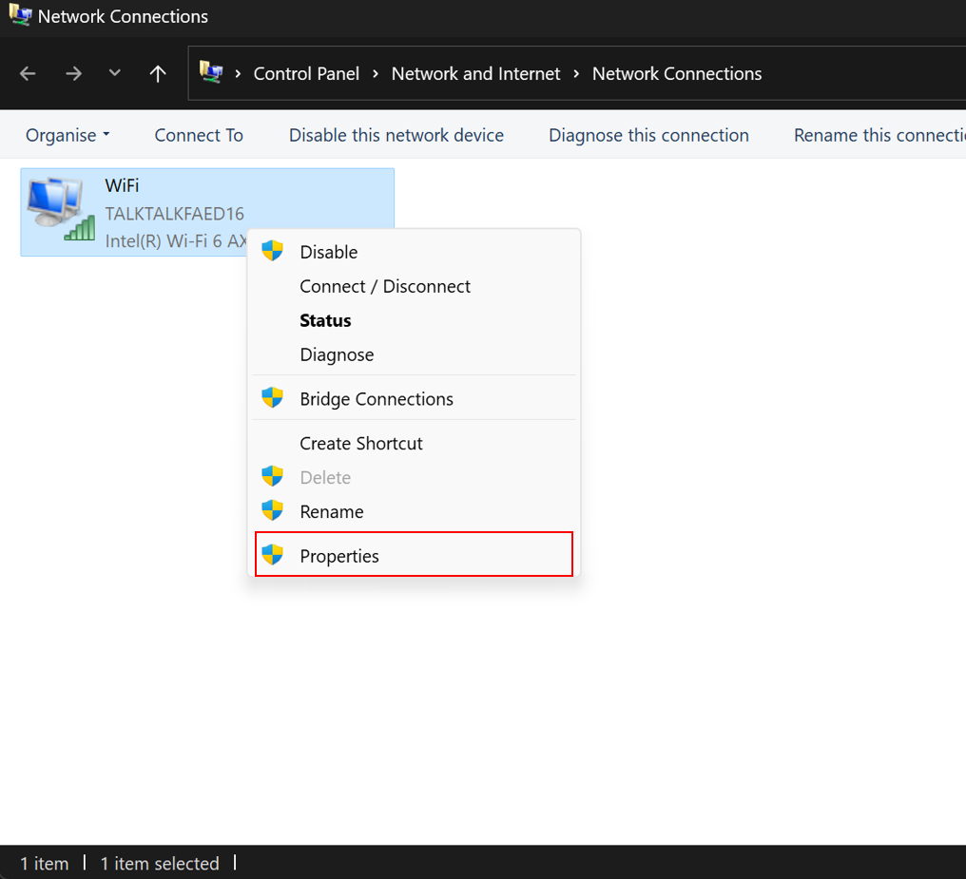
Task: Open the recent locations dropdown chevron
Action: coord(115,74)
